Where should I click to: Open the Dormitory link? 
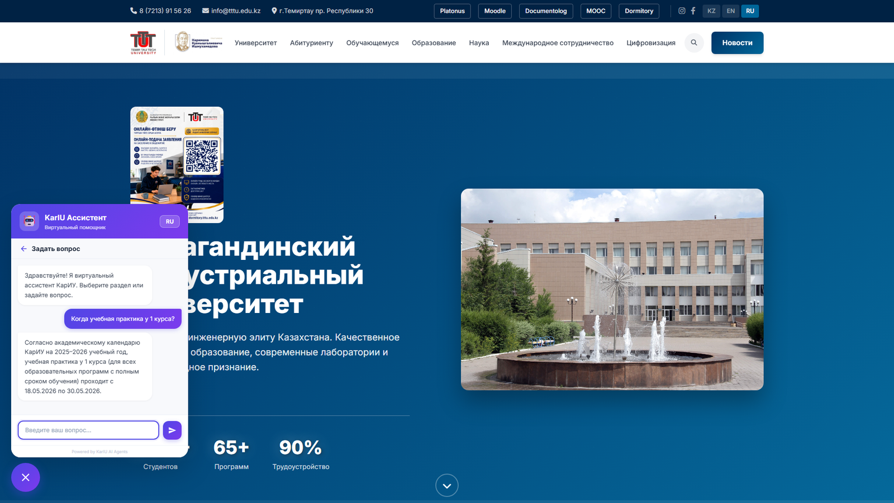tap(639, 11)
